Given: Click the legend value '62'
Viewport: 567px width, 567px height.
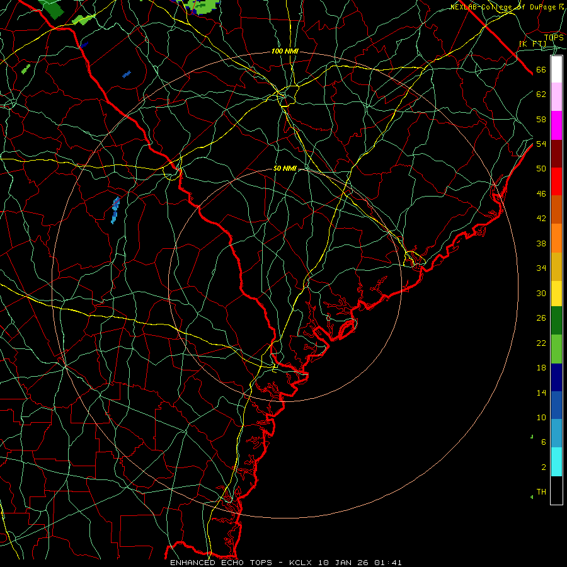Looking at the screenshot, I should [541, 94].
